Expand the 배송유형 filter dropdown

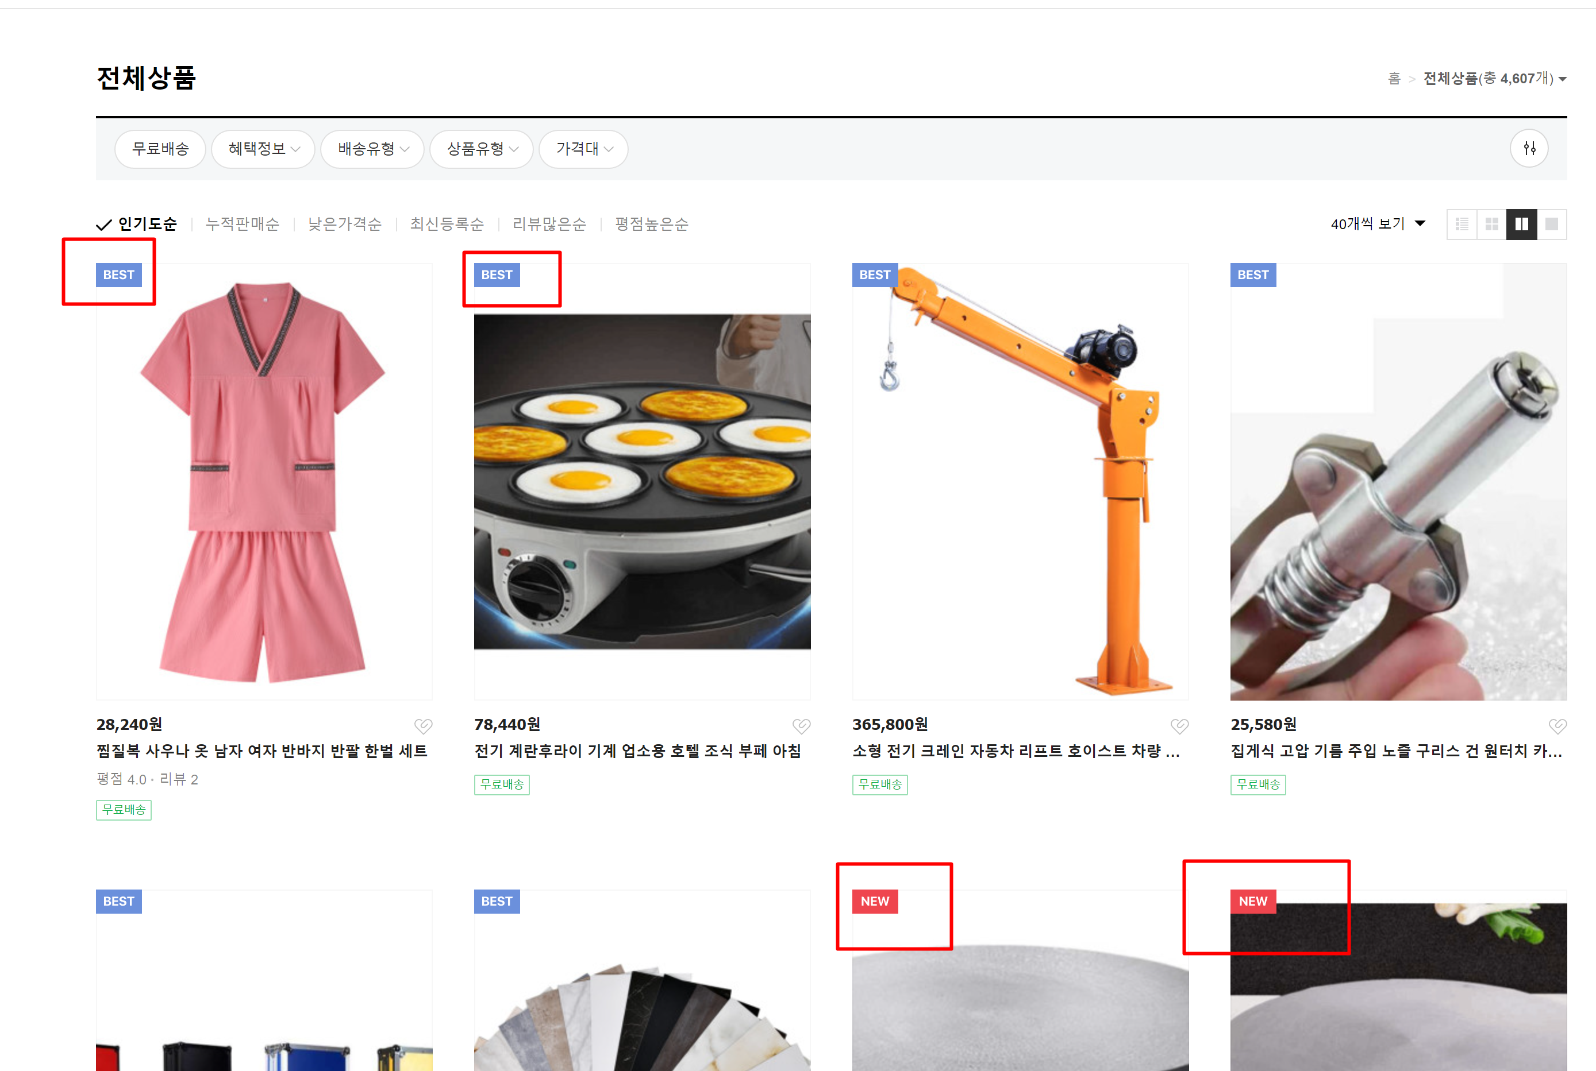click(372, 149)
